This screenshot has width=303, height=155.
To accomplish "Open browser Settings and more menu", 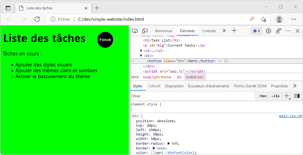I will pyautogui.click(x=294, y=19).
